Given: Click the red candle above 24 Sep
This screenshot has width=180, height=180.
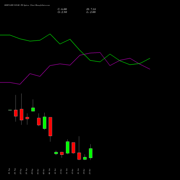Looking at the screenshot, I should click(16, 113).
